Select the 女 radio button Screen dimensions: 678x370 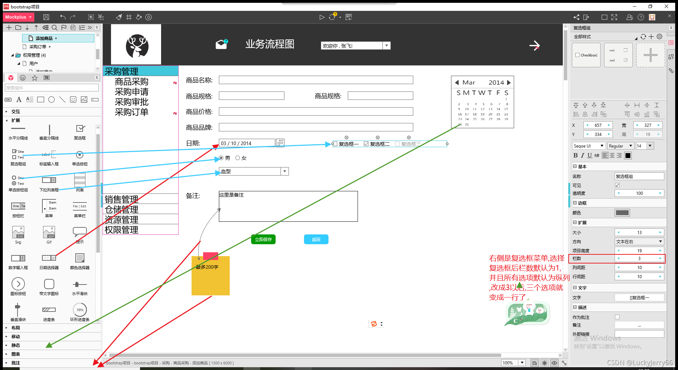coord(238,158)
